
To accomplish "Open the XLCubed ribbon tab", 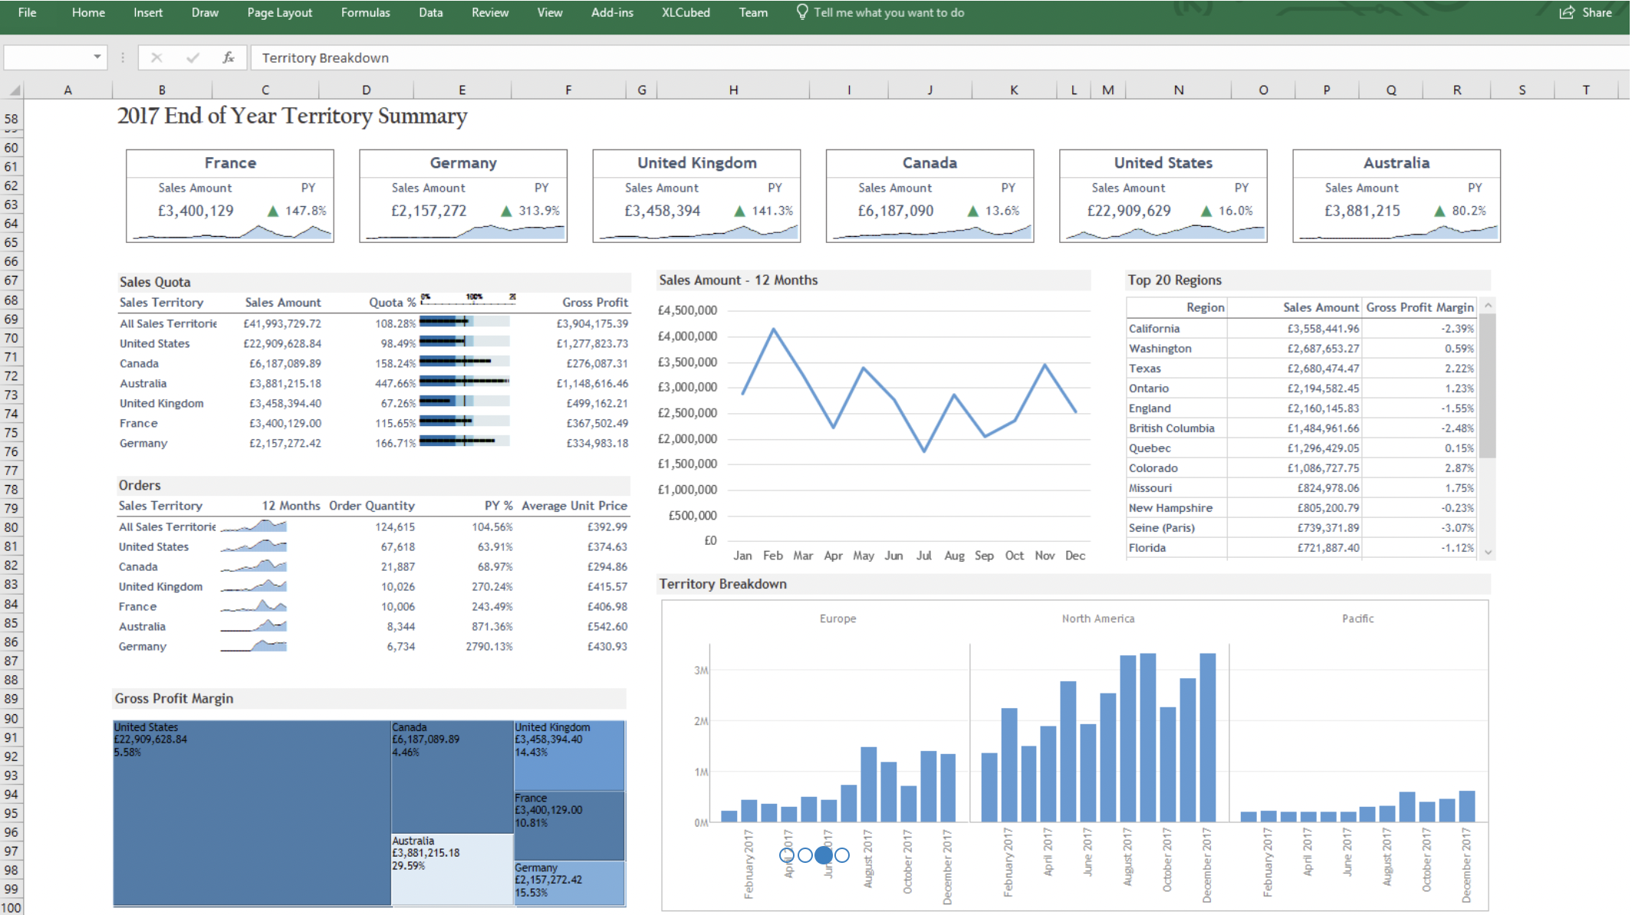I will [686, 12].
